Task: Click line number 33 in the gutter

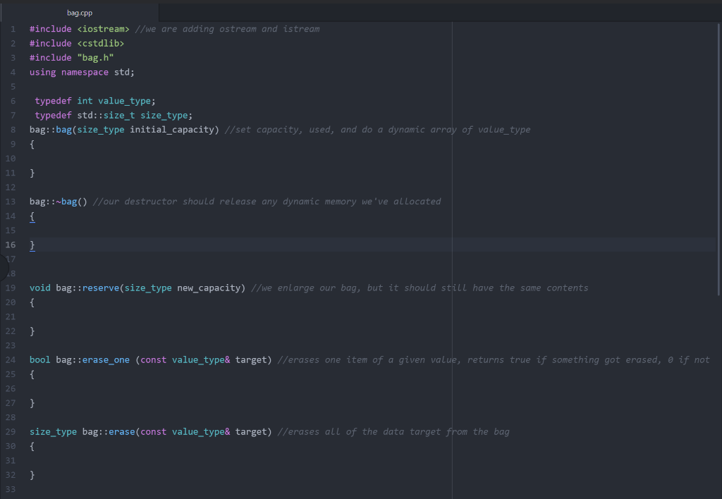Action: 11,489
